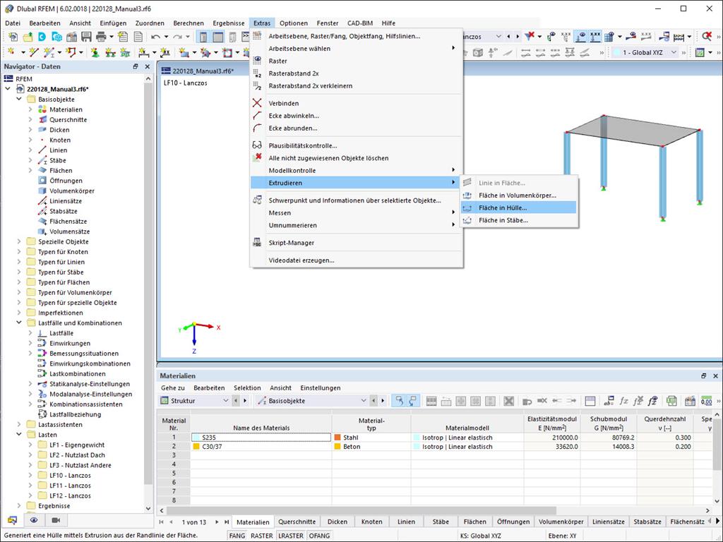Click Einstellungen in table menu
This screenshot has height=542, width=723.
tap(321, 388)
